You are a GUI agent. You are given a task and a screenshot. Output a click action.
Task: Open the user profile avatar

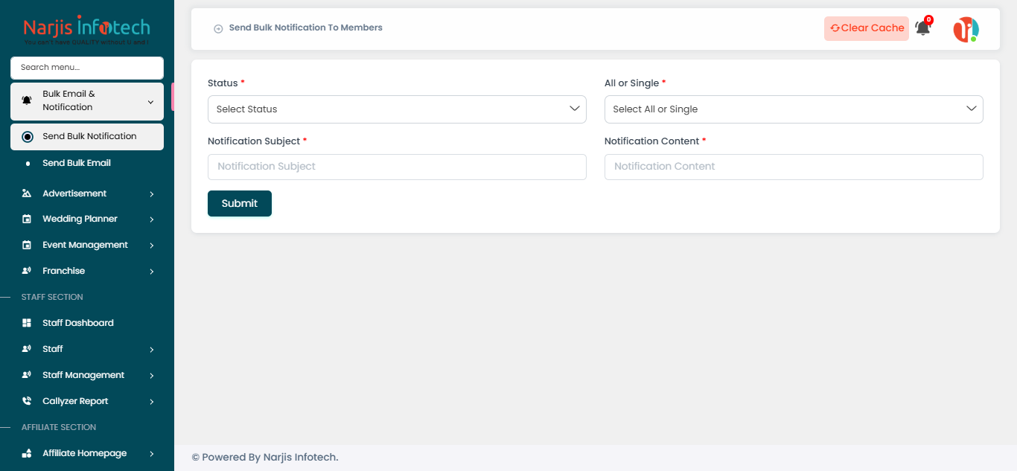coord(966,29)
